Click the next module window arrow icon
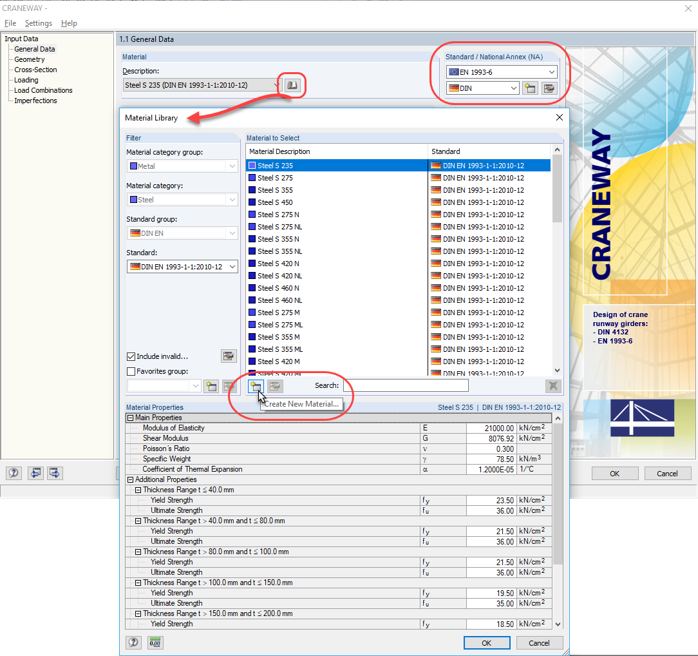Image resolution: width=698 pixels, height=656 pixels. (x=55, y=473)
